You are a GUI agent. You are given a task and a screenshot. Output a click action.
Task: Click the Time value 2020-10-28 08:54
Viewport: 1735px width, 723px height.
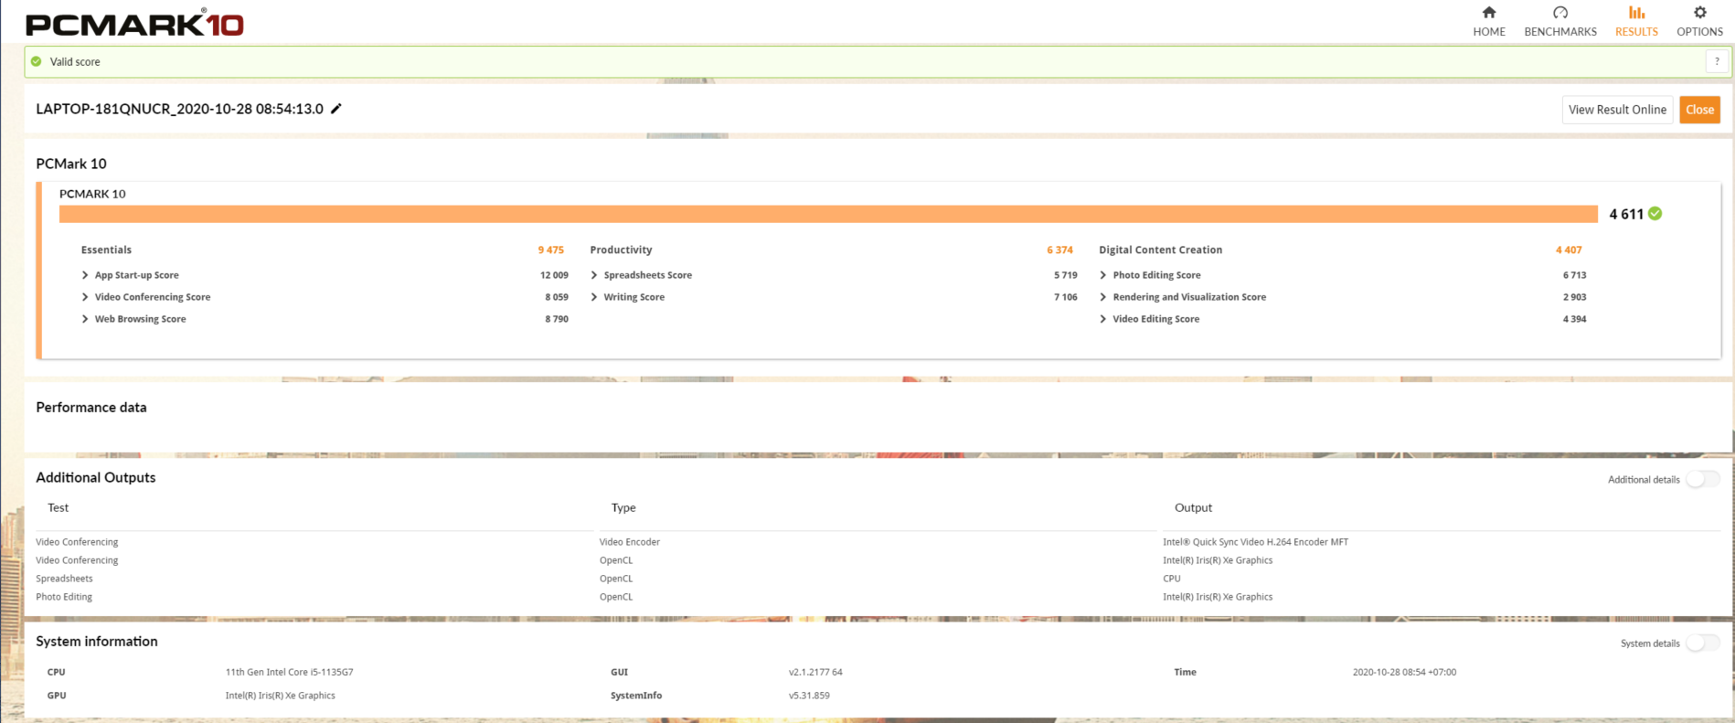(1404, 672)
